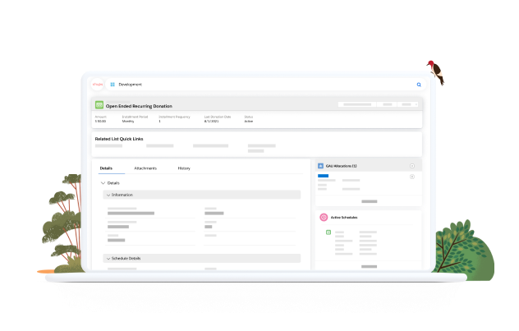
Task: Click the search magnifier icon
Action: pos(419,85)
